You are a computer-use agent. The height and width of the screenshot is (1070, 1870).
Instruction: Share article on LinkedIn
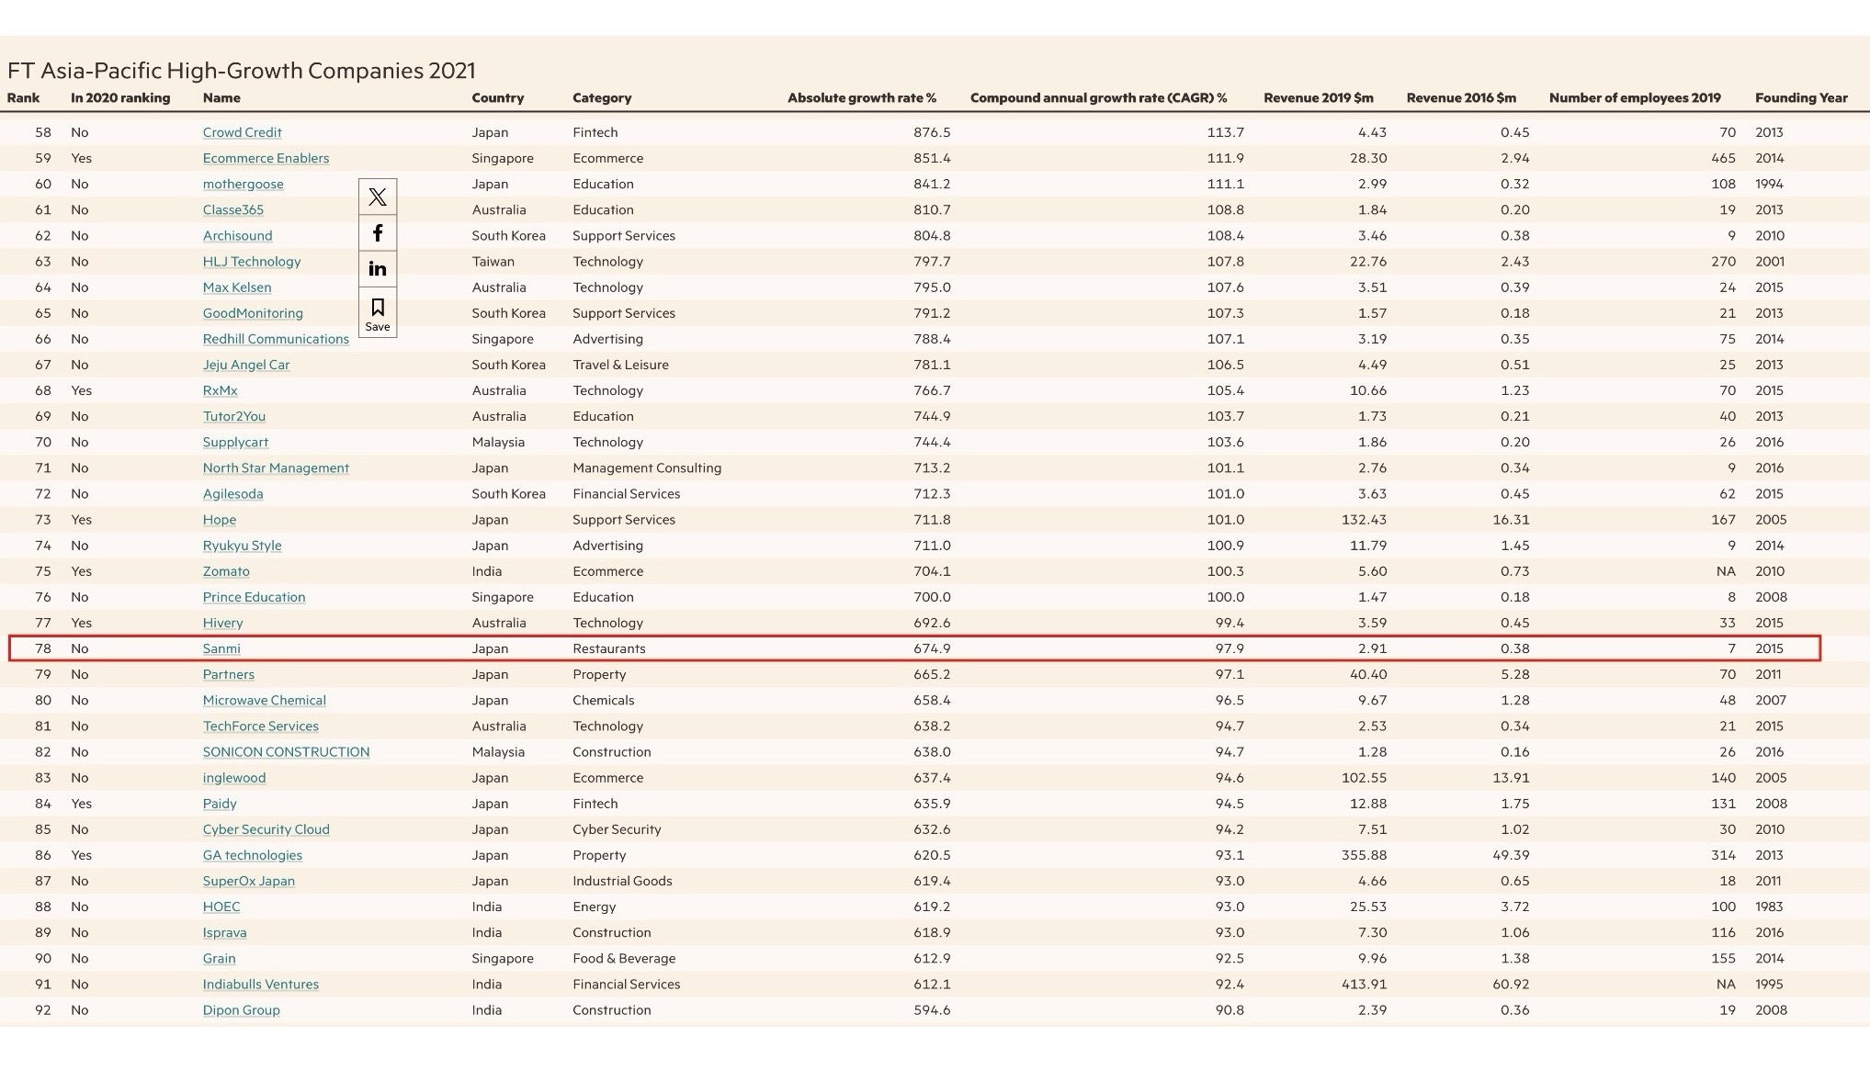click(x=377, y=269)
